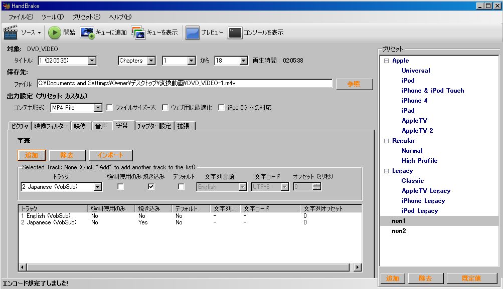The width and height of the screenshot is (503, 289).
Task: Click the destination file path field
Action: pyautogui.click(x=185, y=83)
